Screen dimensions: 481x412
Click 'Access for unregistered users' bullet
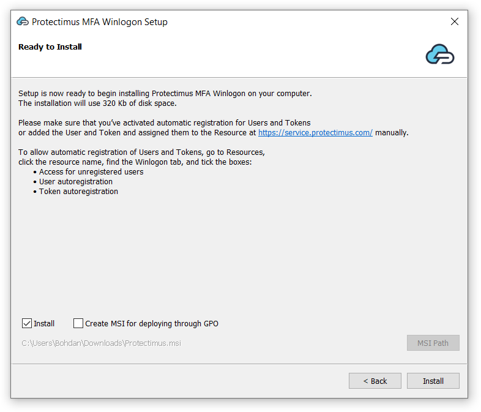(x=91, y=172)
